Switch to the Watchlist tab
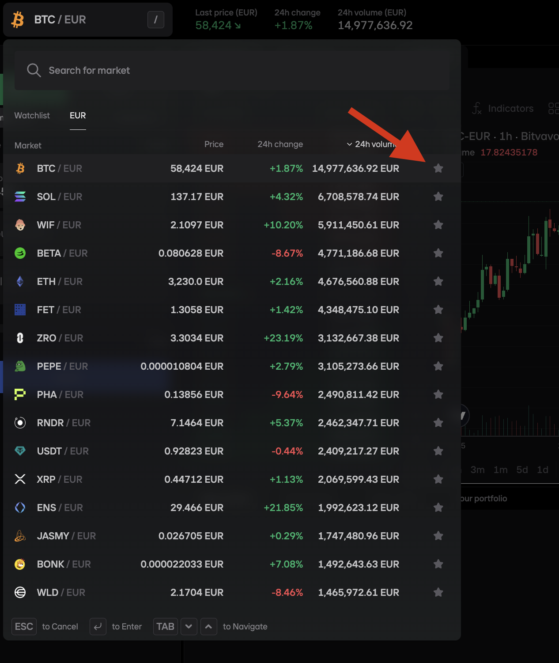This screenshot has height=663, width=559. pos(32,115)
